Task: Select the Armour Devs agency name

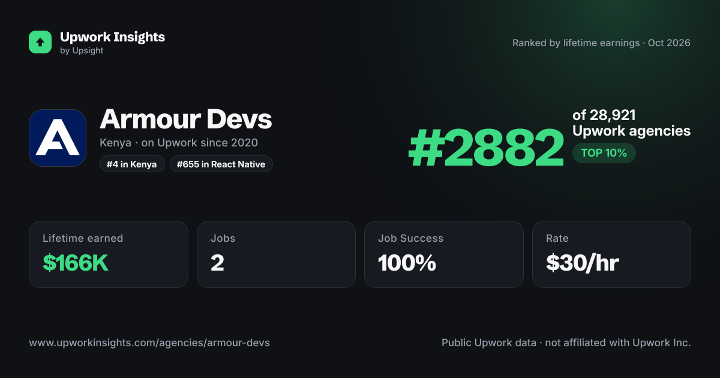Action: point(186,119)
